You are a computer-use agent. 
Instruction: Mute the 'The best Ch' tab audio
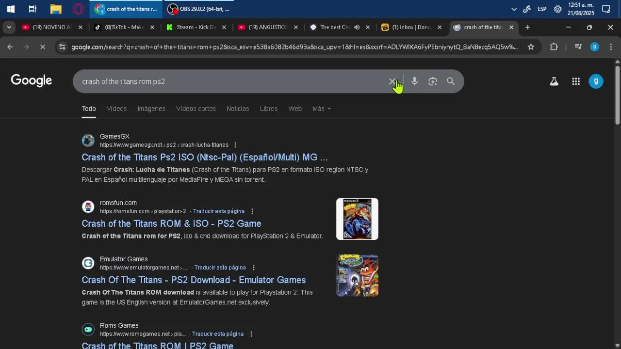point(357,27)
